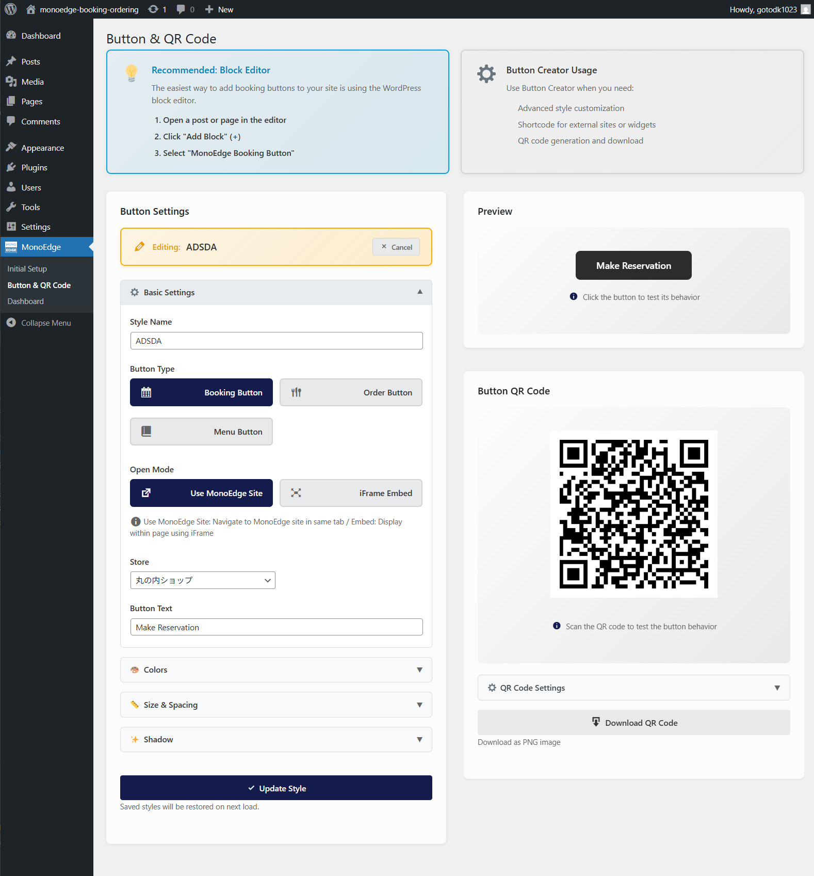Cancel editing ADSDA style

(396, 247)
